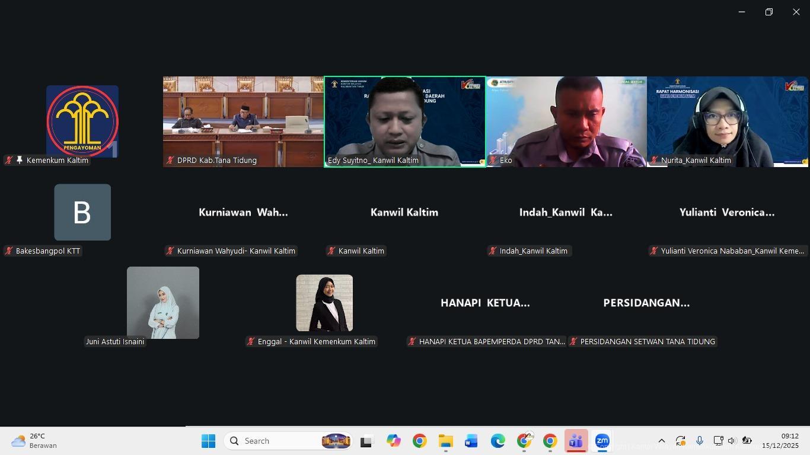
Task: Open Task View in the taskbar
Action: point(366,441)
